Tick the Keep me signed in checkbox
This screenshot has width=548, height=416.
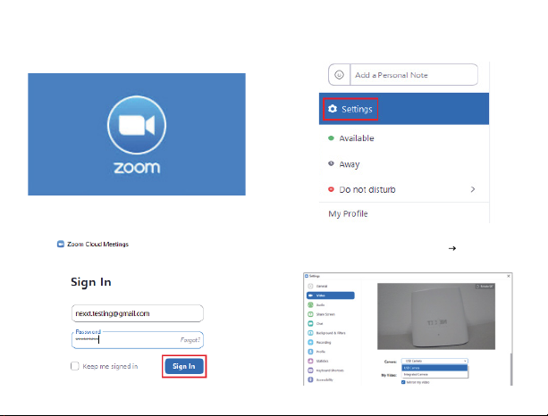point(75,366)
